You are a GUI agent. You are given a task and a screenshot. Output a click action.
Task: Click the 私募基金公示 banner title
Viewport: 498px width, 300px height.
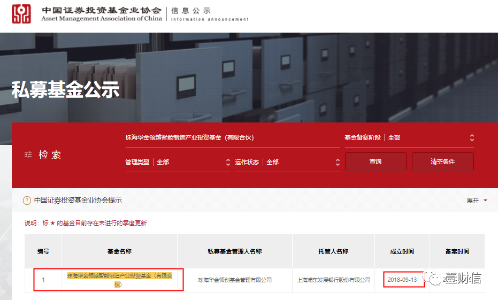coord(65,89)
